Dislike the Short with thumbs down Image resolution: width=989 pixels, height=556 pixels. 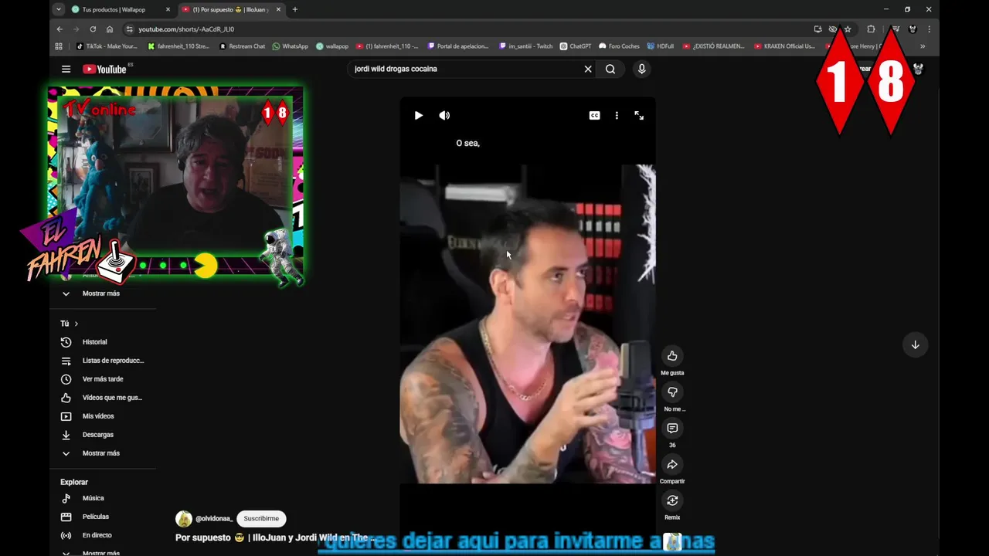point(672,392)
